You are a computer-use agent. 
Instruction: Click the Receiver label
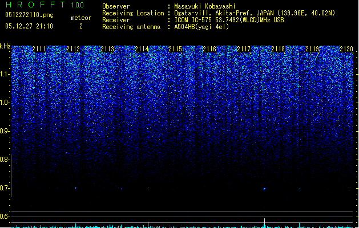click(x=116, y=20)
